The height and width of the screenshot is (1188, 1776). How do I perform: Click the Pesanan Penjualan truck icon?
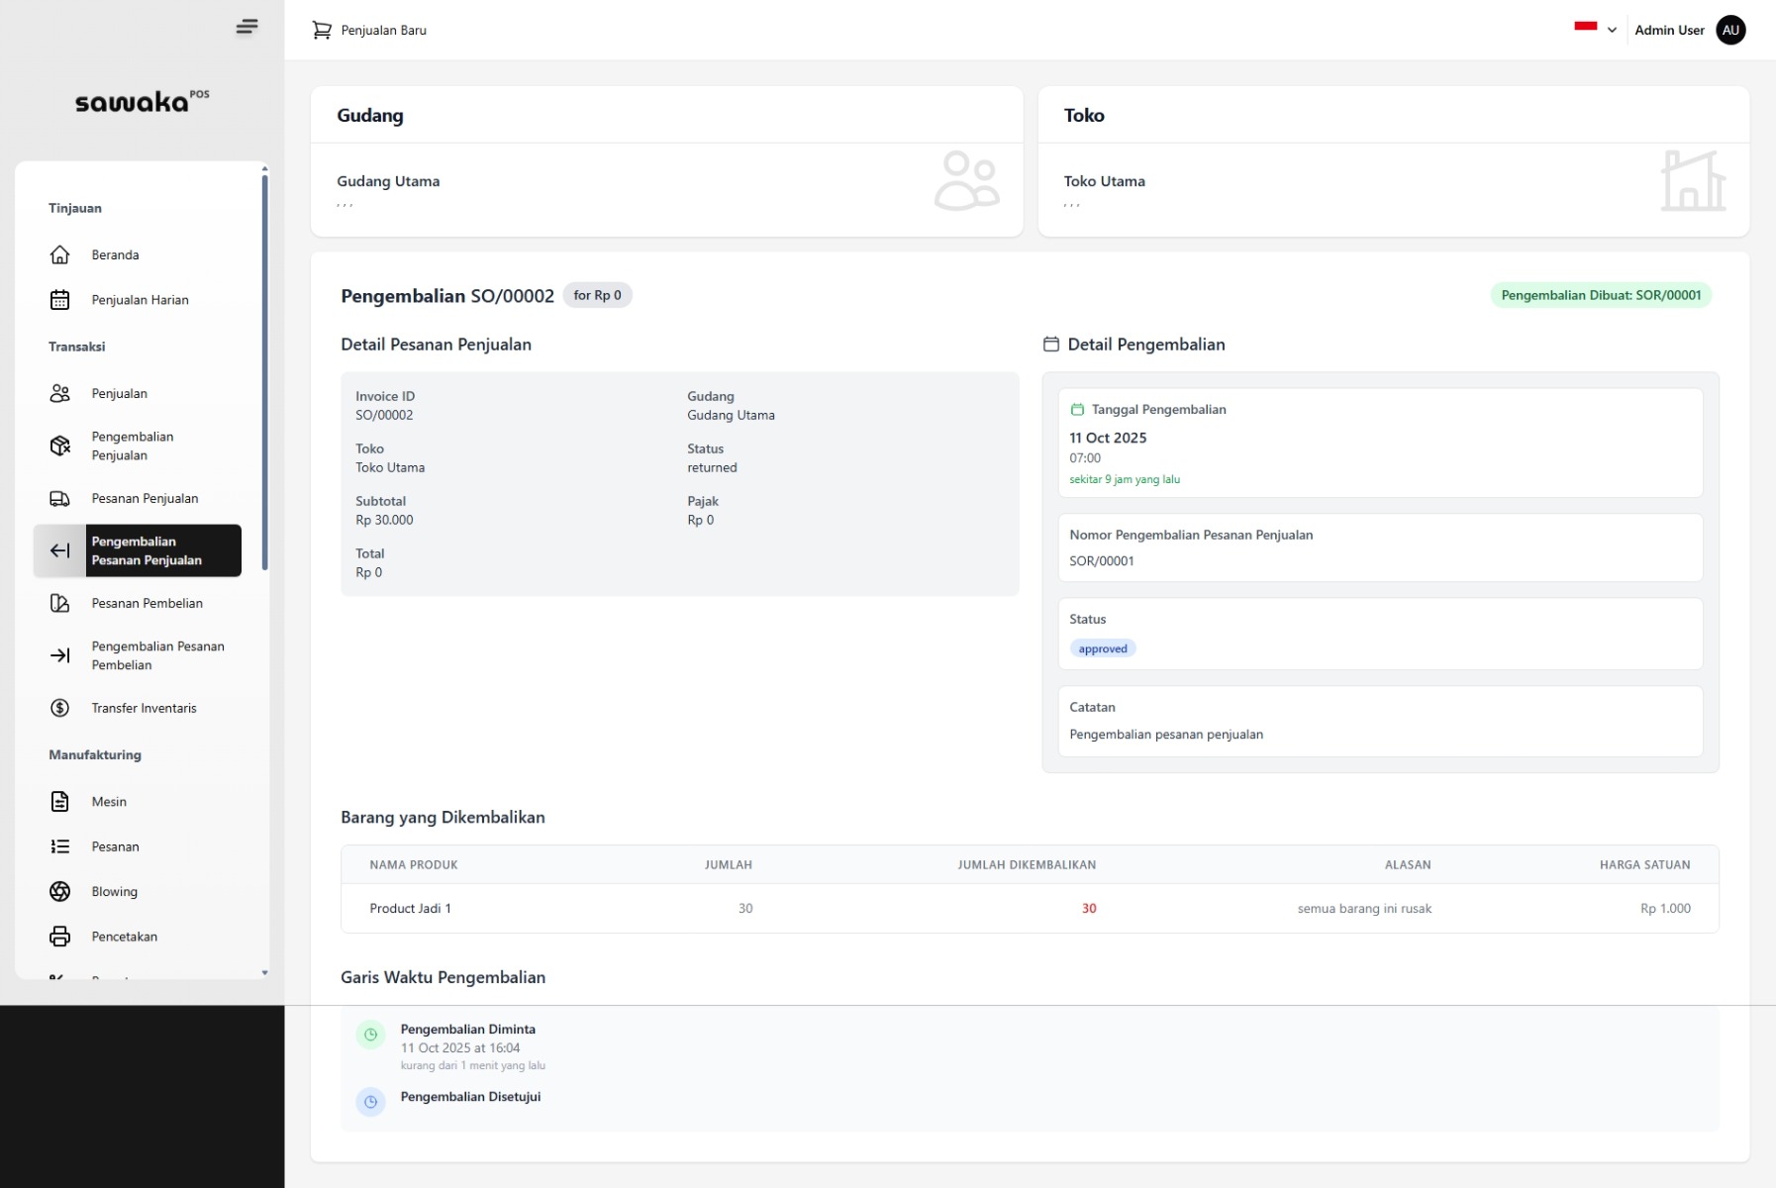pos(60,498)
